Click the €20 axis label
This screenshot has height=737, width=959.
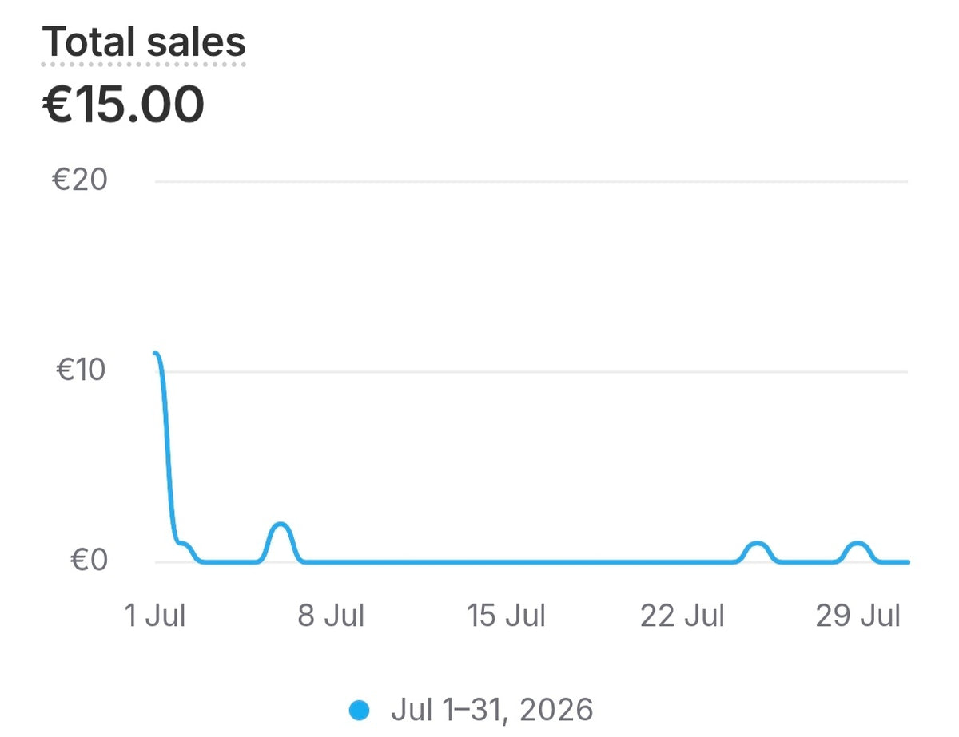(x=80, y=180)
